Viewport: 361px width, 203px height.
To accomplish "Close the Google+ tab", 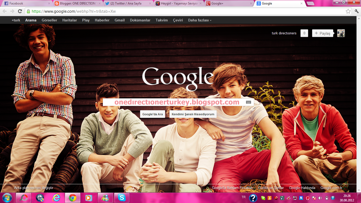I will [x=251, y=3].
